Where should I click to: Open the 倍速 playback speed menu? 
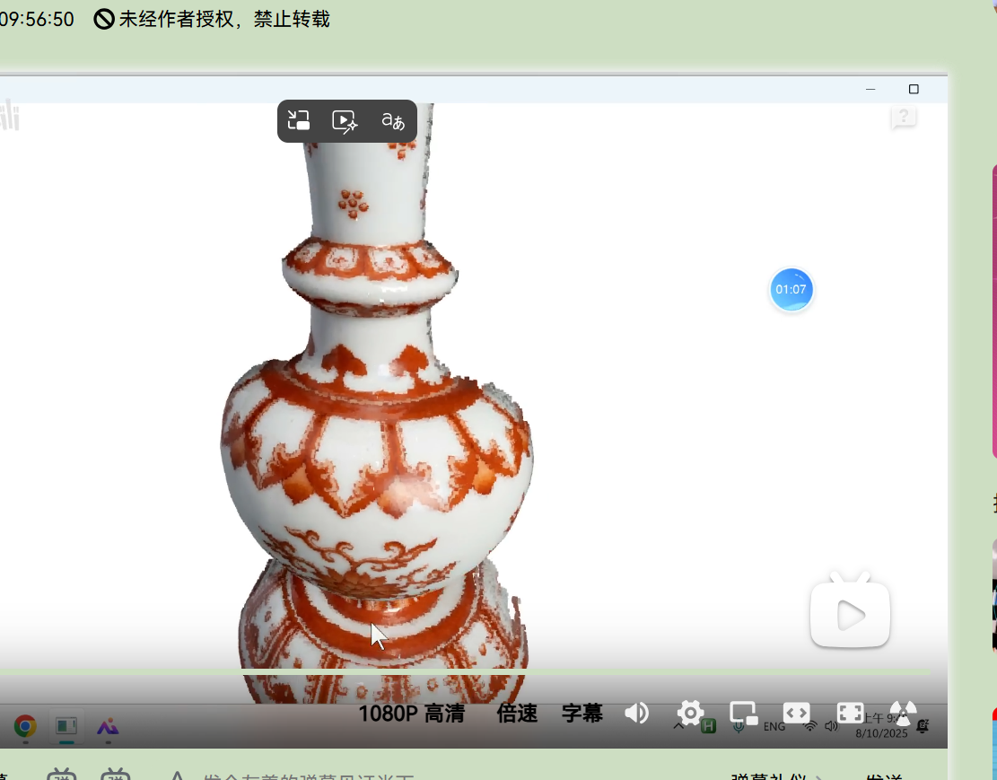coord(517,714)
